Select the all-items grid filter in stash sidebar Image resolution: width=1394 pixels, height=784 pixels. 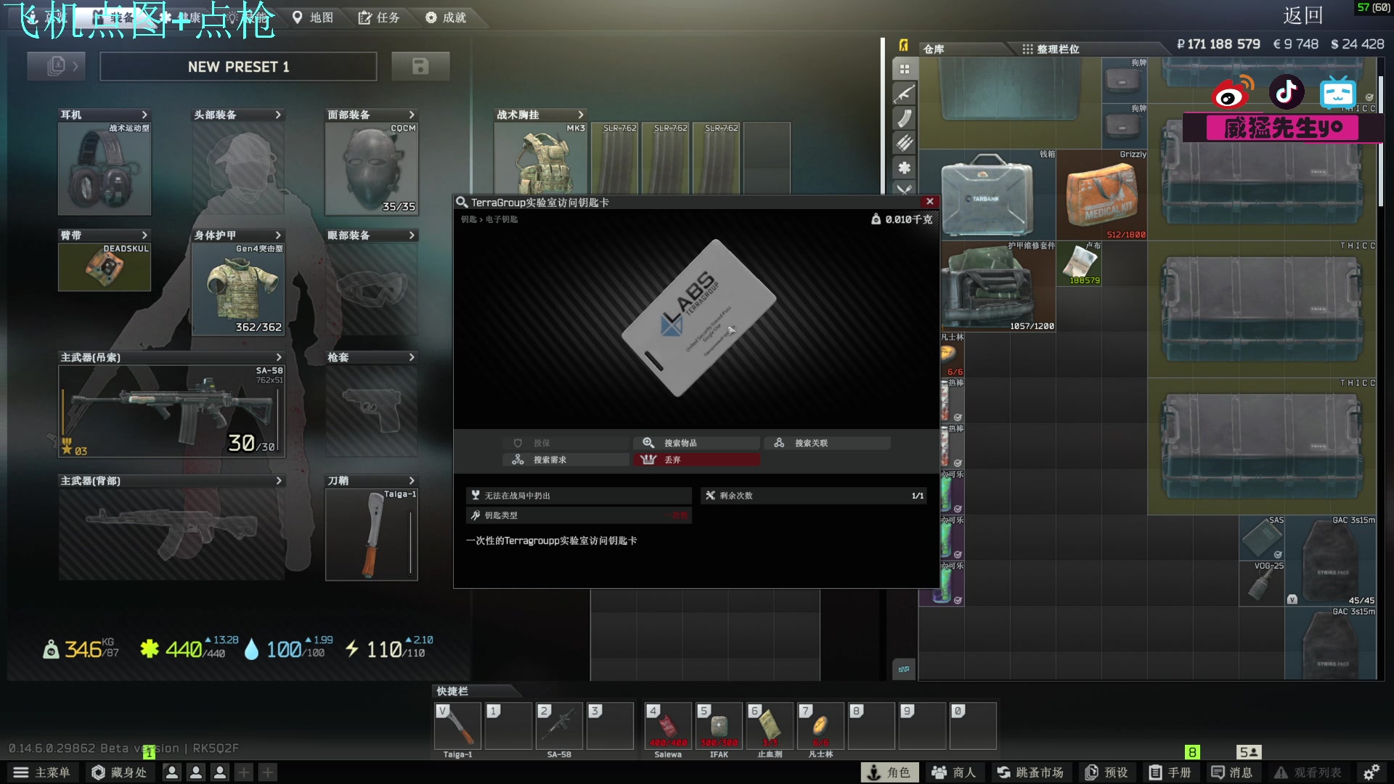click(x=905, y=69)
